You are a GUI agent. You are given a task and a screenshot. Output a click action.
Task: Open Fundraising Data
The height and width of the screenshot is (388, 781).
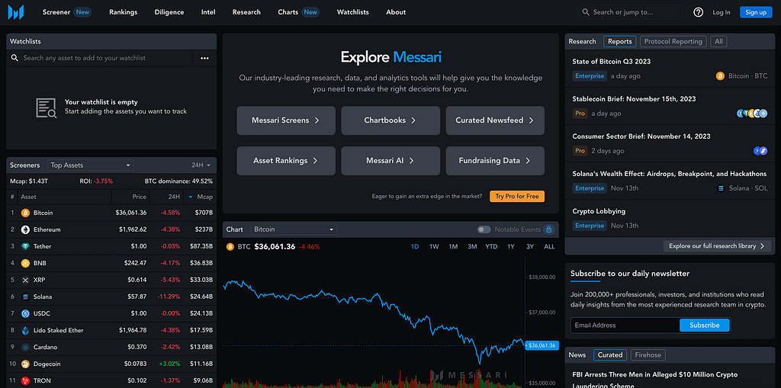(495, 161)
